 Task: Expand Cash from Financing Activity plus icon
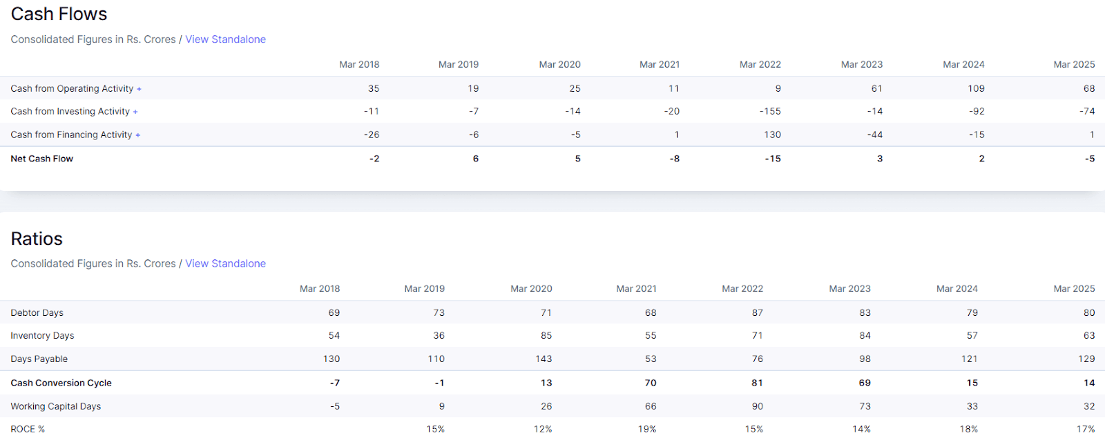click(138, 135)
